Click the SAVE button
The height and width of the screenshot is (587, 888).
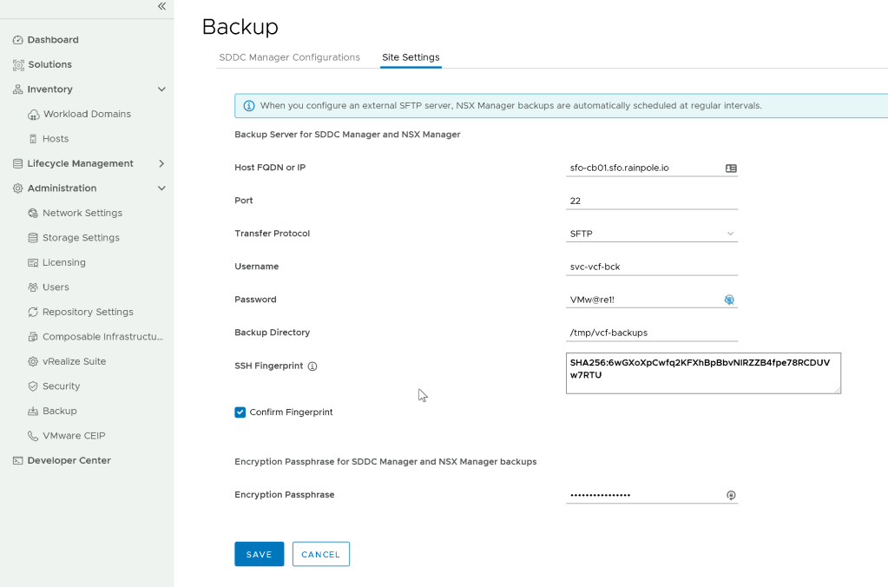click(x=259, y=555)
